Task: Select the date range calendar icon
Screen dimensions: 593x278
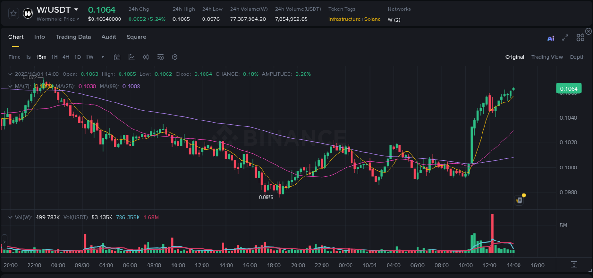Action: coord(117,57)
